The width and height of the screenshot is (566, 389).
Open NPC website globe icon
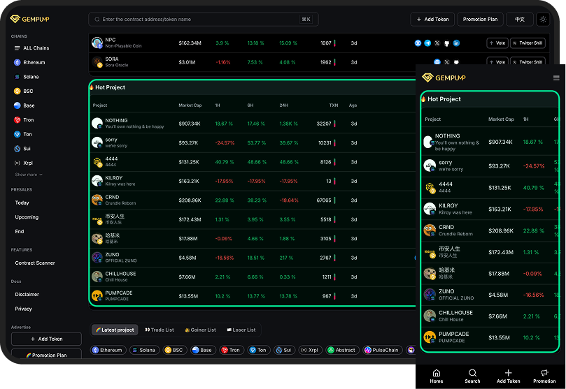pyautogui.click(x=418, y=43)
